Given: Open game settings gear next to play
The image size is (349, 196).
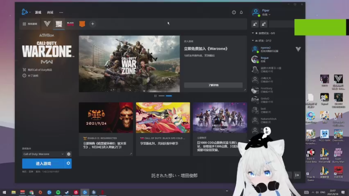Looking at the screenshot, I should [68, 163].
